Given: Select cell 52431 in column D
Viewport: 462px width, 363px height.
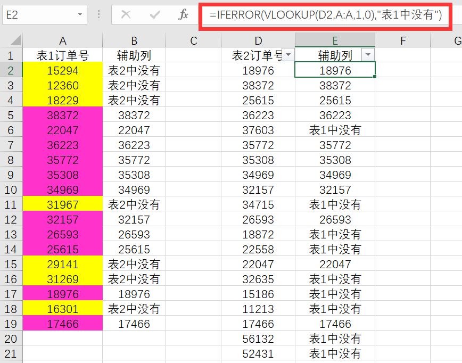Looking at the screenshot, I should [258, 353].
